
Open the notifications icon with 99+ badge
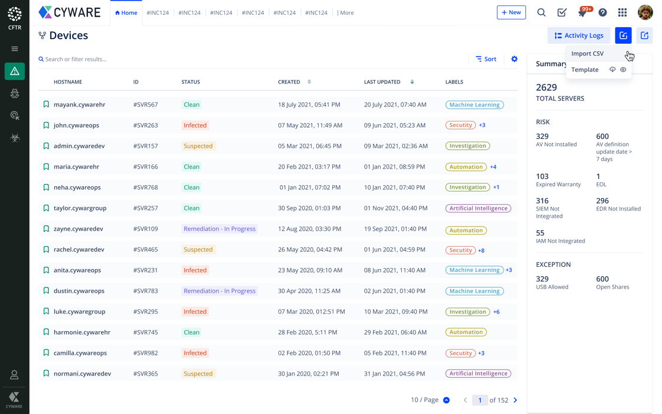point(582,12)
